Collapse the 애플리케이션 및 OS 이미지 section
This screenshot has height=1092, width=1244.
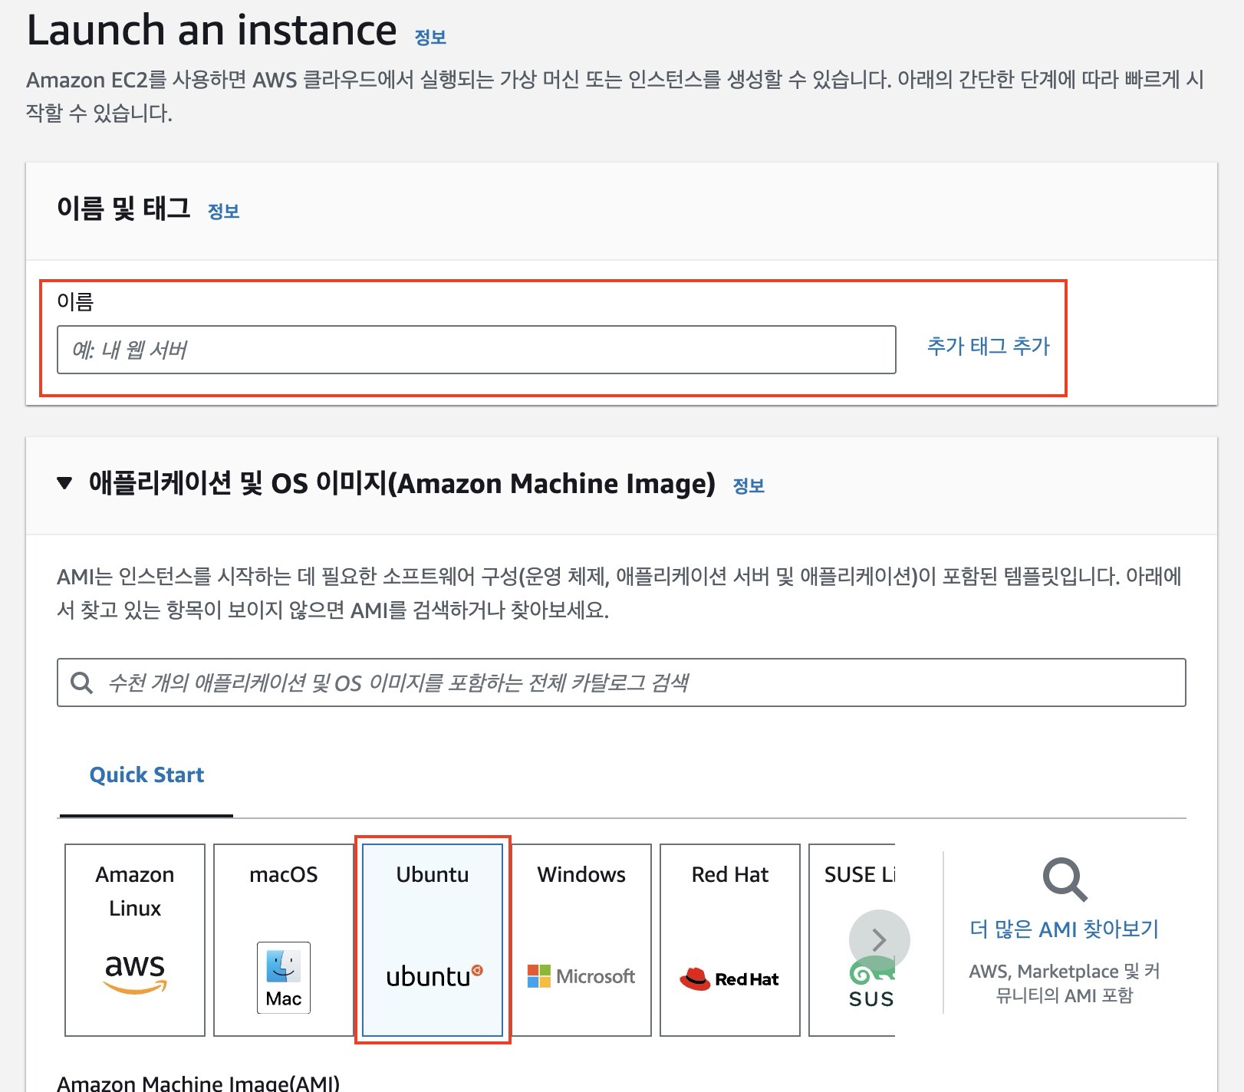(x=64, y=483)
